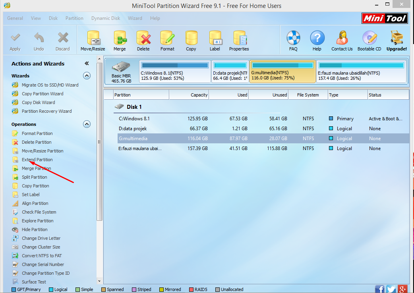414x293 pixels.
Task: Click the Apply checkmark toolbar icon
Action: coord(15,38)
